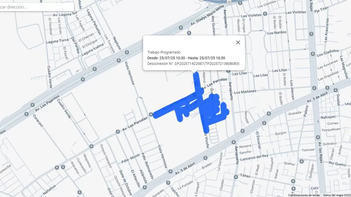Image resolution: width=351 pixels, height=197 pixels.
Task: Select bus stop icon next to Octavio Vásquez street
Action: pos(92,146)
